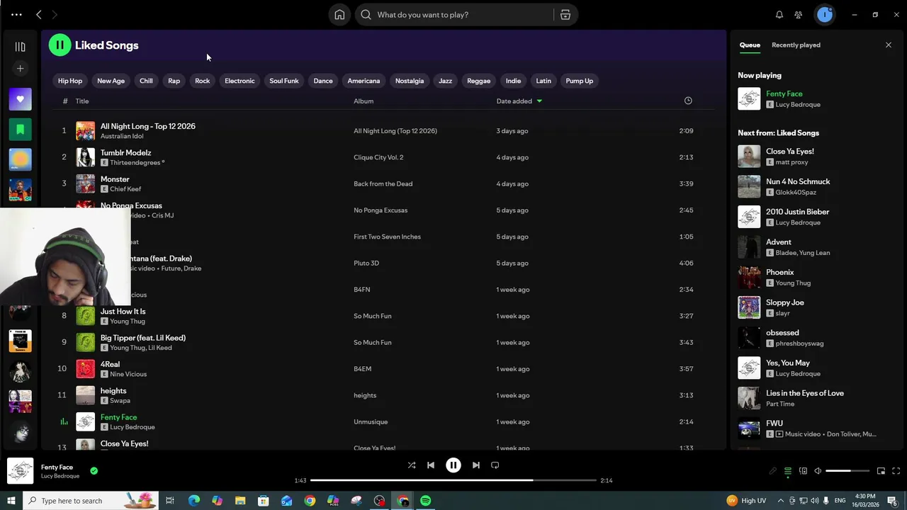
Task: Open the Windows notification center
Action: tap(892, 501)
